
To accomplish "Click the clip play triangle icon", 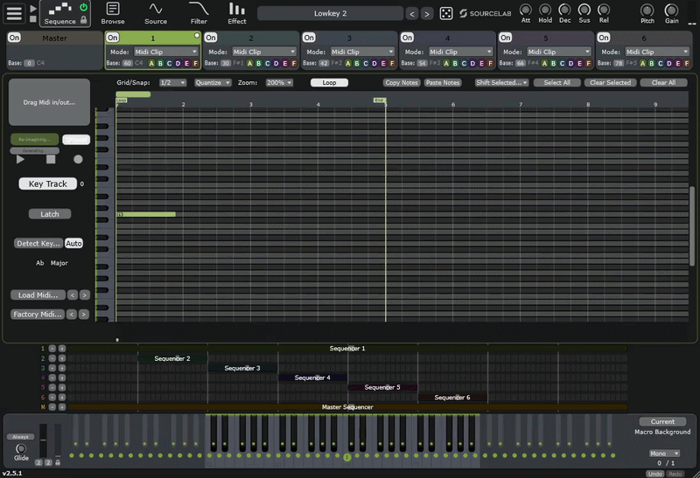I will (x=20, y=159).
